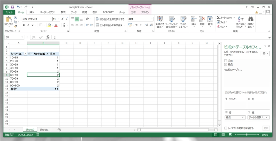Toggle underline formatting
Screen dimensions: 276x141
tap(32, 25)
